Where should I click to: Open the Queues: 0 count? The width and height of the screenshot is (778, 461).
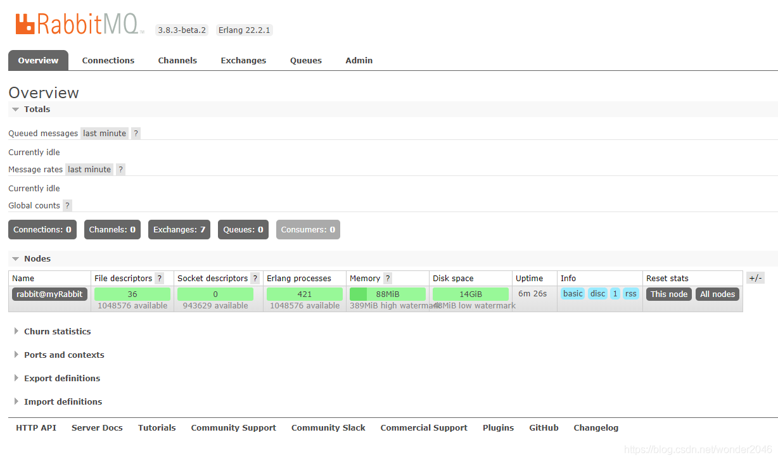point(243,230)
